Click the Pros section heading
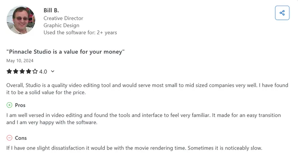298x158 pixels. (x=20, y=105)
